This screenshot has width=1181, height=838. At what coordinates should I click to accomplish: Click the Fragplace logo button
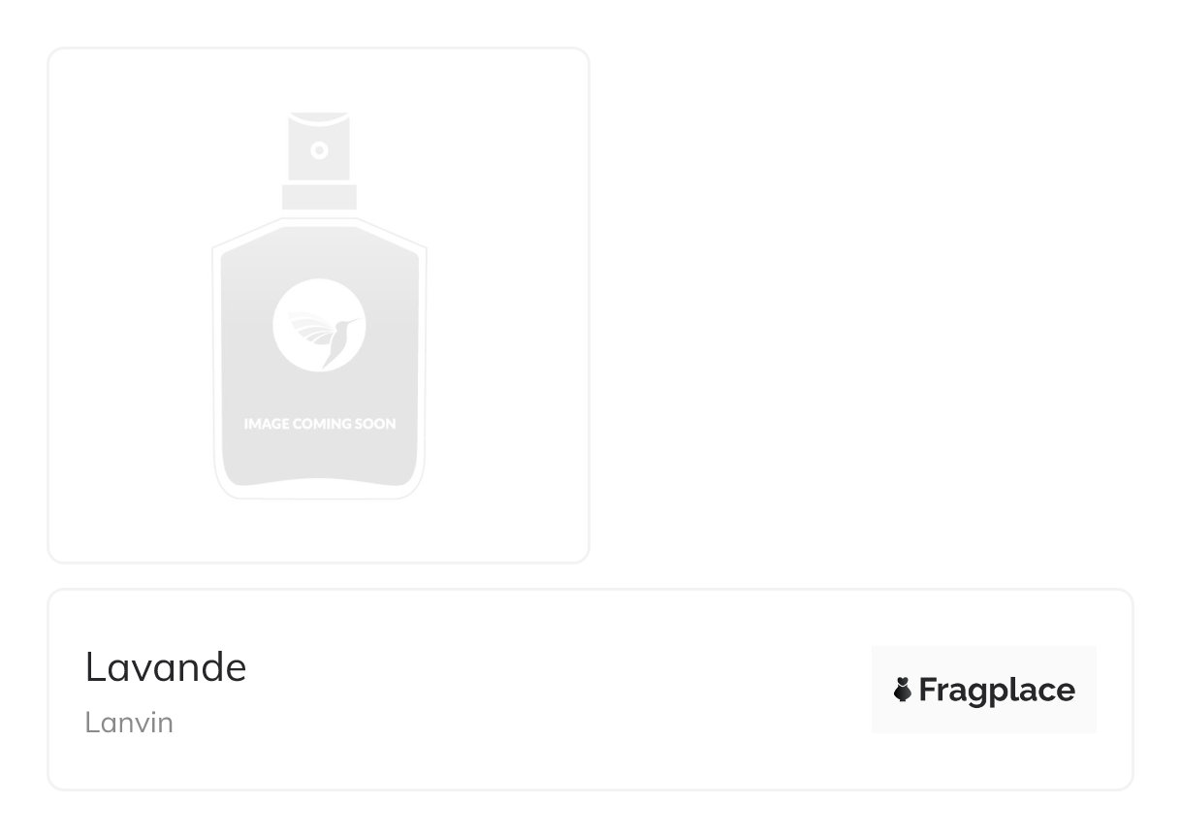click(x=983, y=690)
